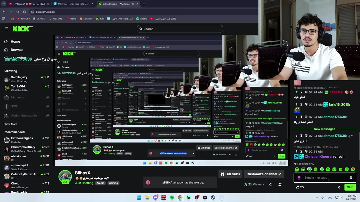Open F7Shenanigans Fortnite channel
The width and height of the screenshot is (360, 202).
(x=26, y=140)
